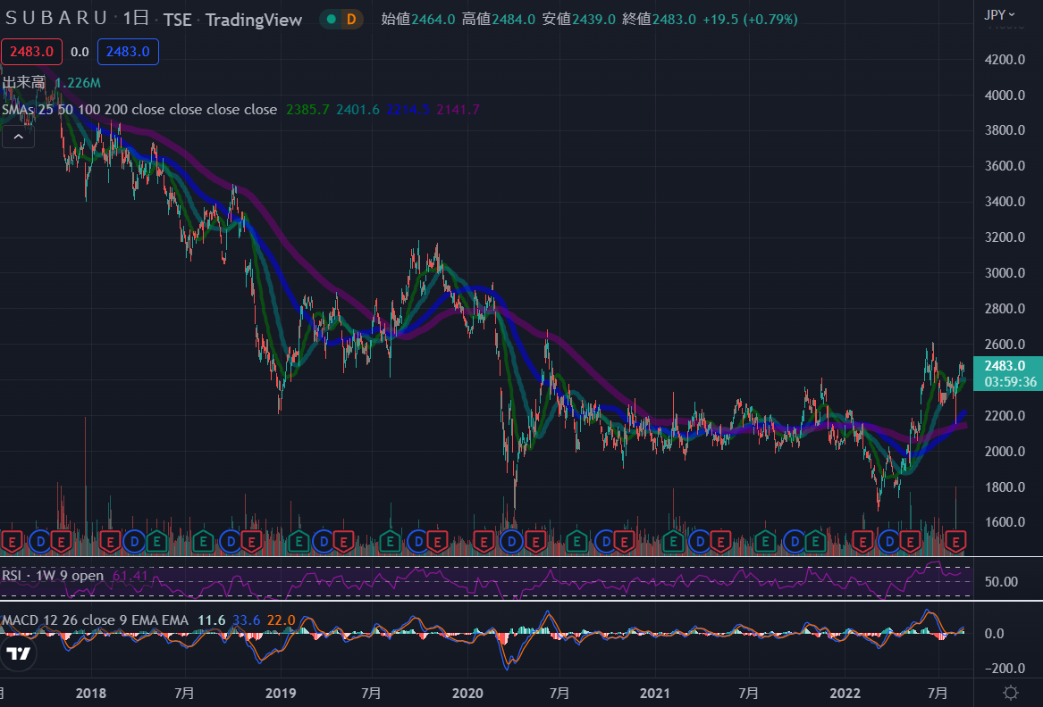1043x707 pixels.
Task: Open the green earnings marker in August 2019
Action: 390,542
